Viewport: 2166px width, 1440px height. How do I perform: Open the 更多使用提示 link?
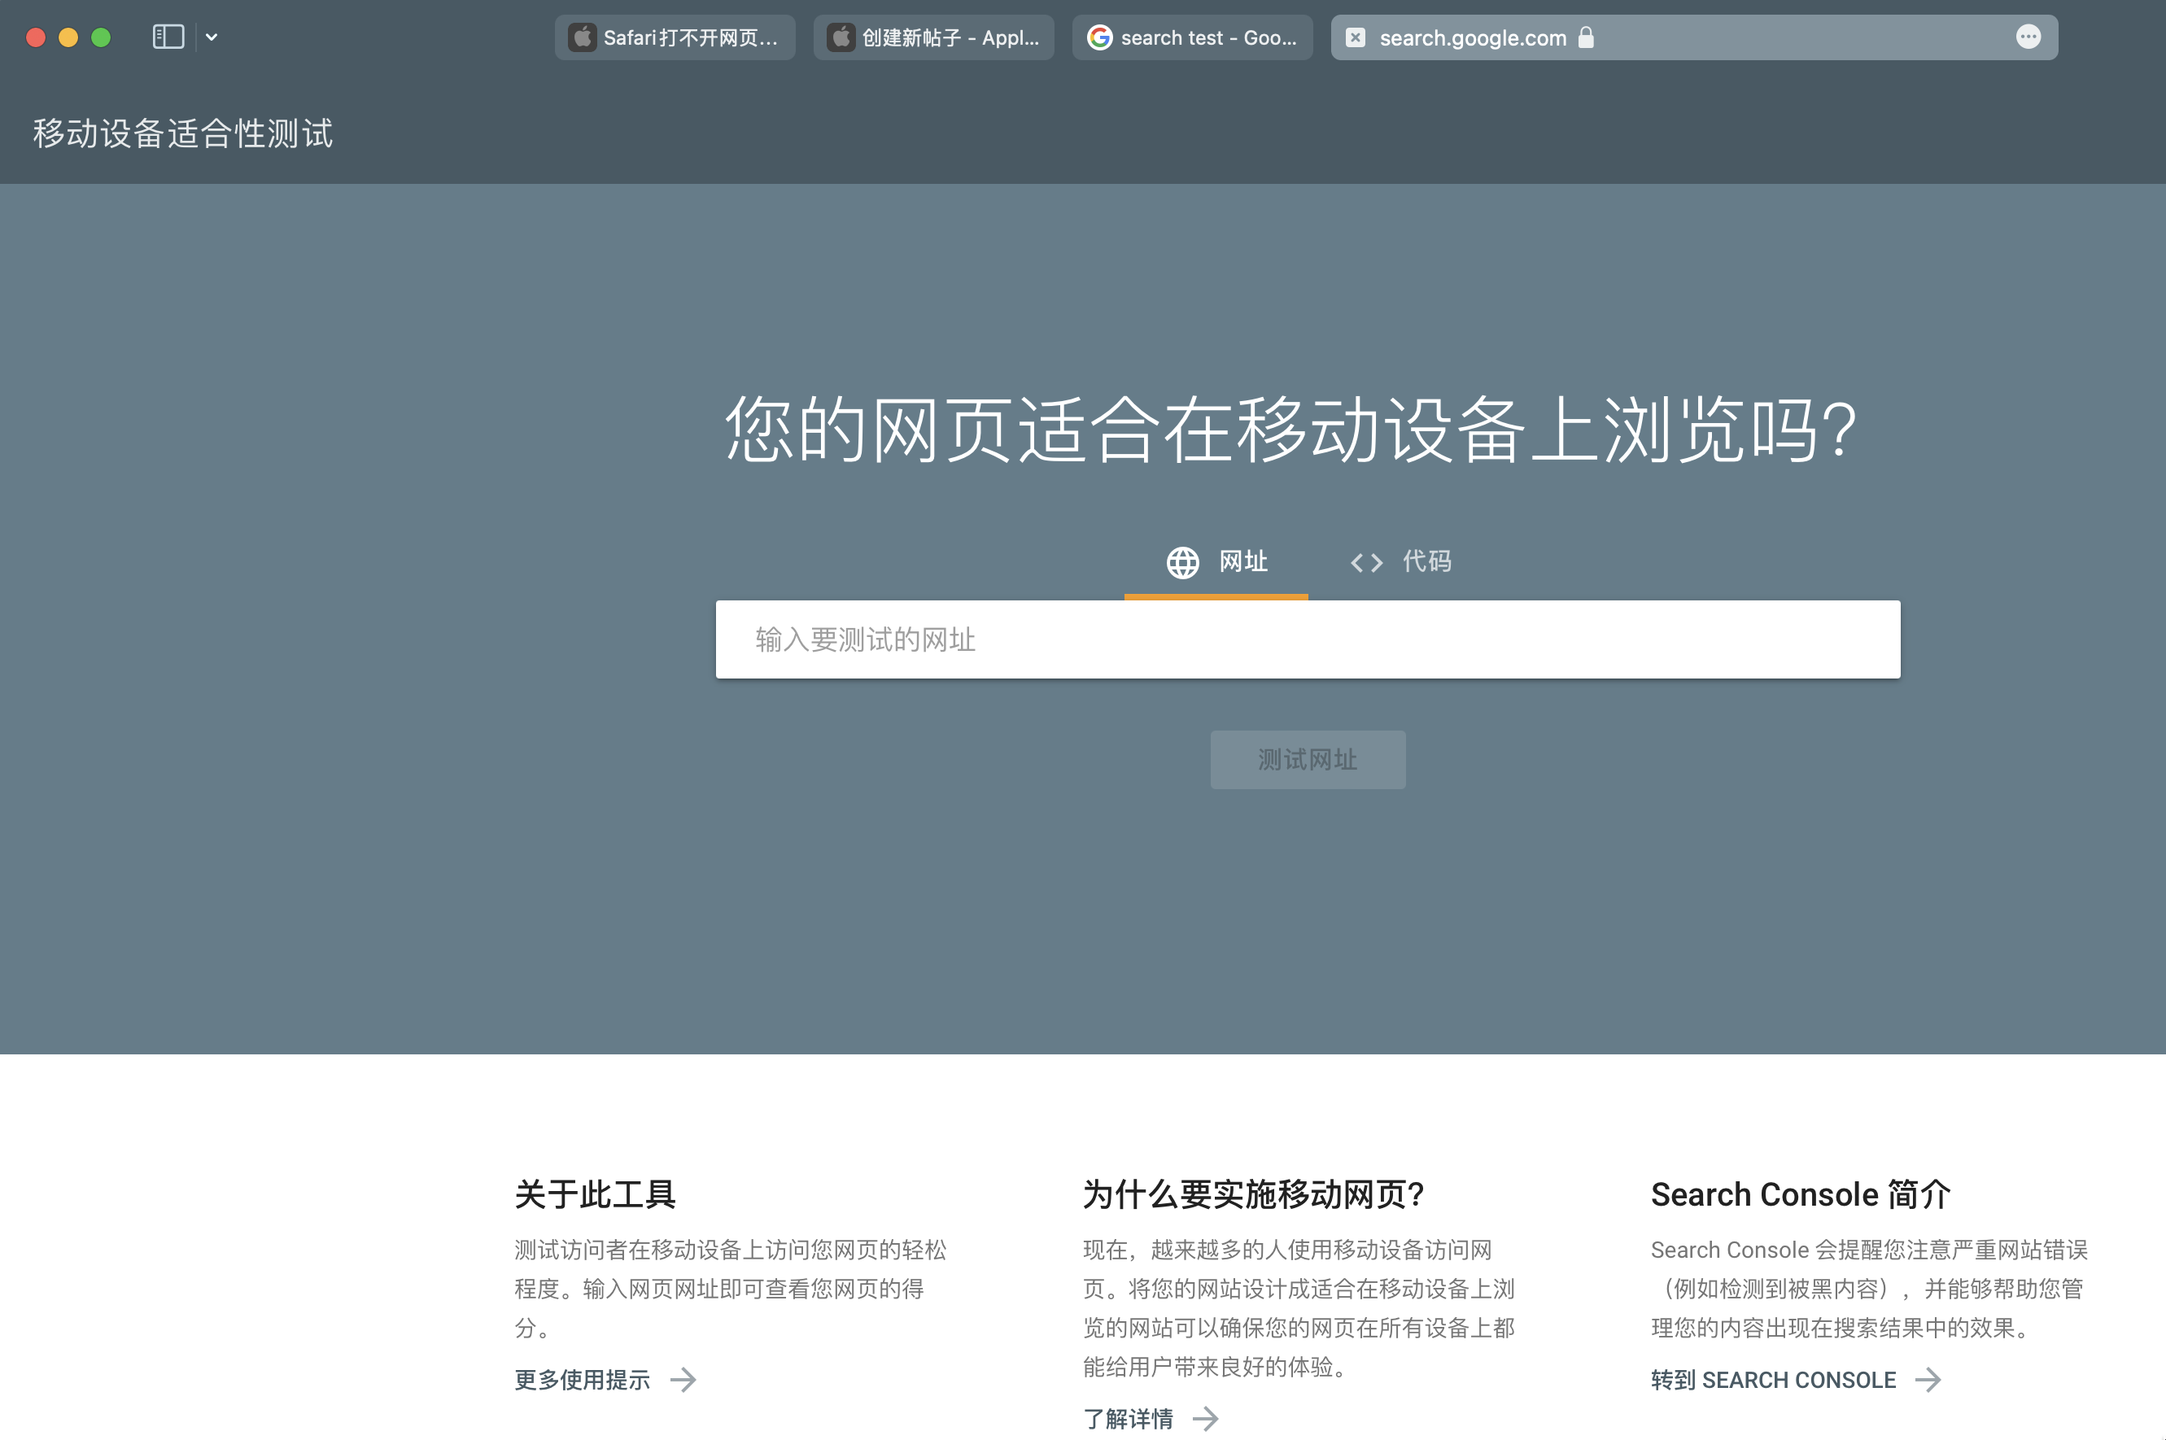click(582, 1379)
